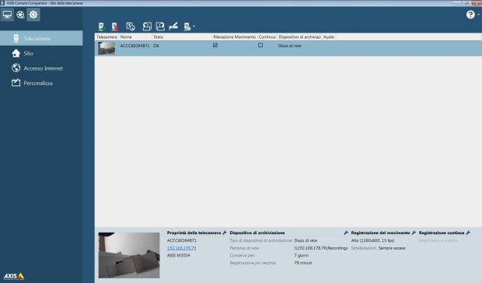Click the camera icon next to Telecamere
The image size is (482, 283).
[16, 38]
